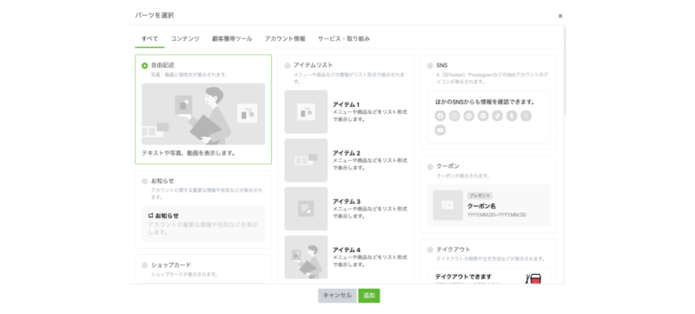Click the プレゼント tag on the coupon
This screenshot has height=314, width=695.
(x=480, y=196)
